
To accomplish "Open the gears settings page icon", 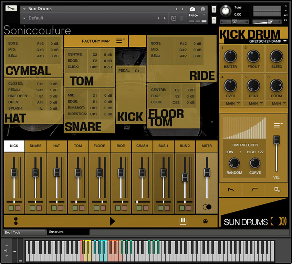I will pyautogui.click(x=277, y=189).
